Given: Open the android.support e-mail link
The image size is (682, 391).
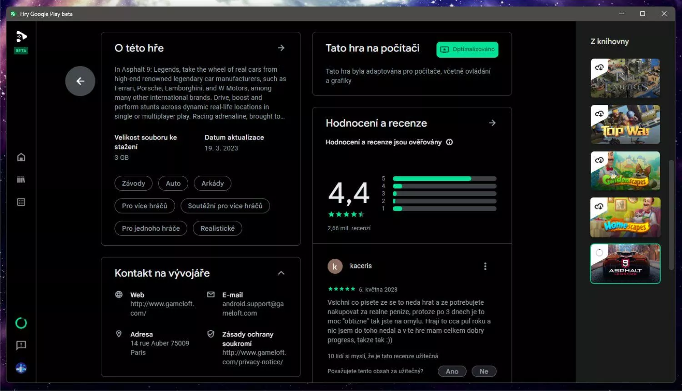Looking at the screenshot, I should [x=253, y=308].
